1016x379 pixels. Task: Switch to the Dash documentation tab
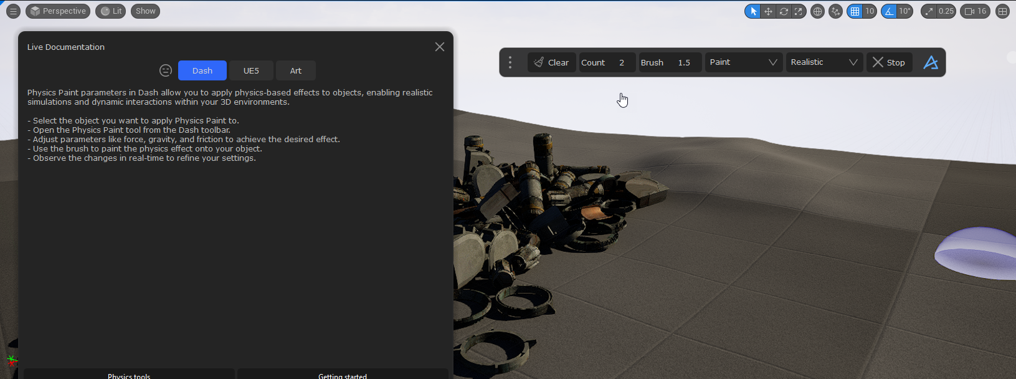point(202,70)
